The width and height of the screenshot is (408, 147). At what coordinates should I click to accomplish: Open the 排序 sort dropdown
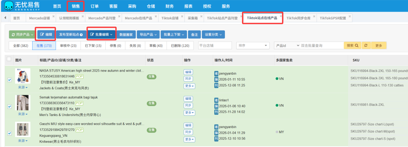click(253, 46)
